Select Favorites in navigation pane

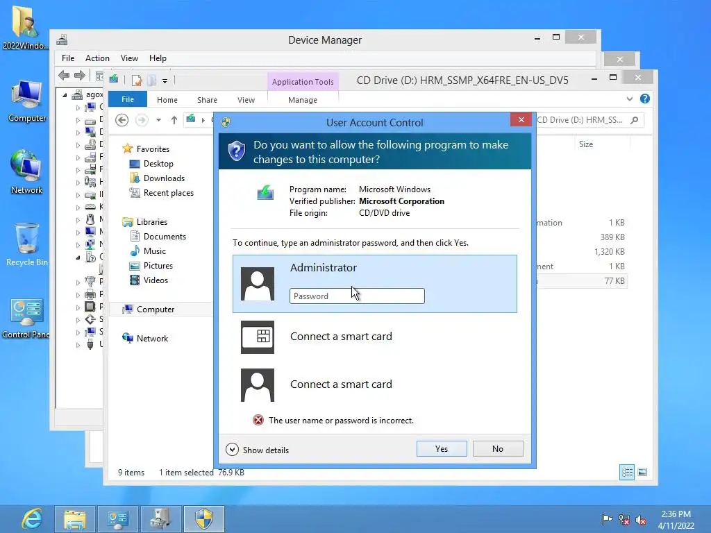[153, 149]
